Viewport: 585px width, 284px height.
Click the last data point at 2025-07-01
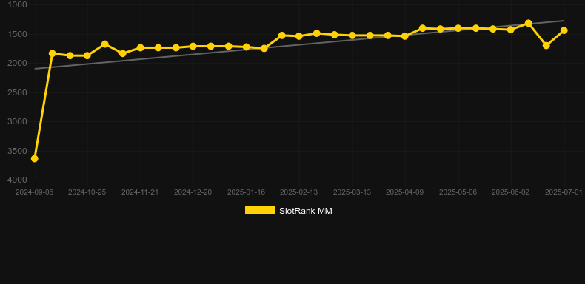coord(564,30)
